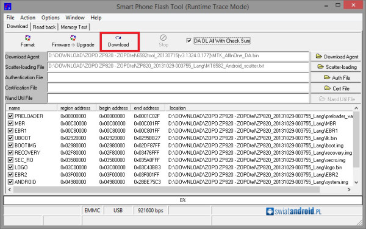
Task: Click the Nand Util File folder button
Action: click(337, 99)
